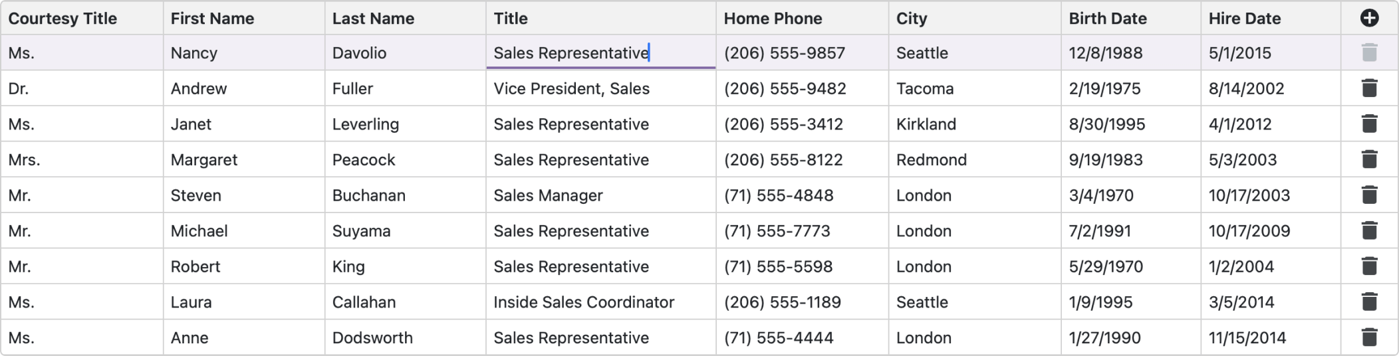The height and width of the screenshot is (356, 1399).
Task: Delete the Andrew Fuller row
Action: tap(1369, 88)
